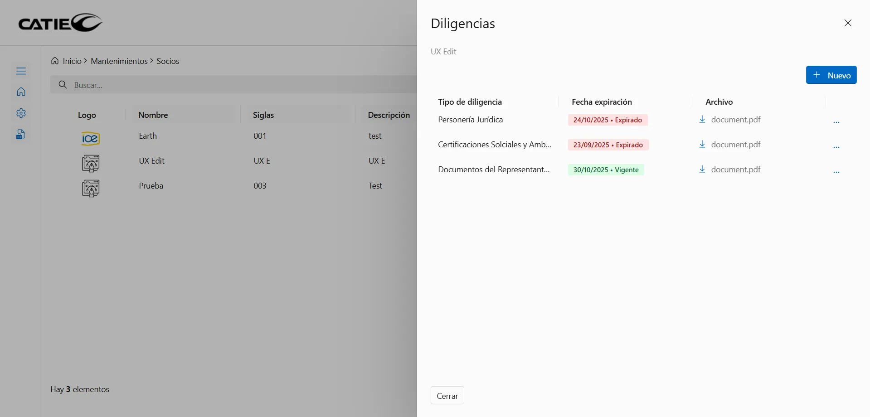Click the Nuevo button

831,75
